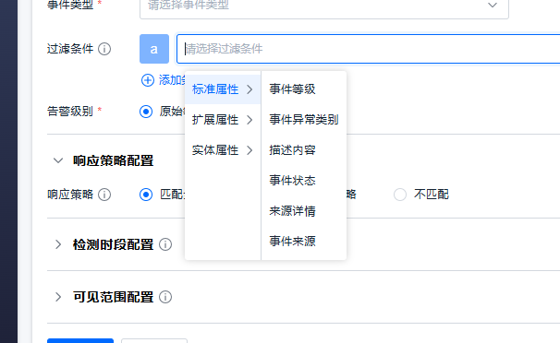Viewport: 560px width, 343px height.
Task: Choose 事件等级 option
Action: pos(304,89)
